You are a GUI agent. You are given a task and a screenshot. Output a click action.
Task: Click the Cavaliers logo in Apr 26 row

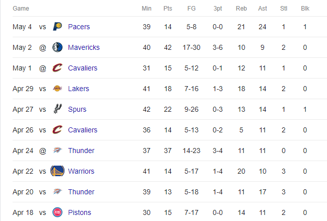pos(57,129)
